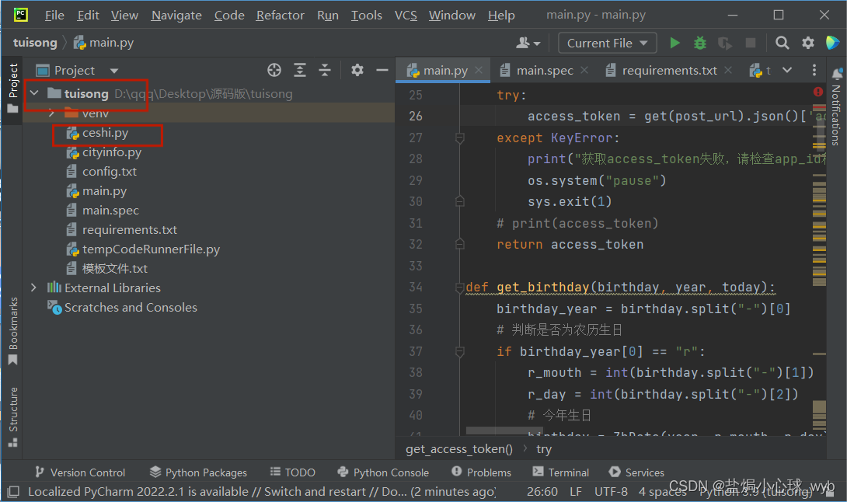Close the main.py editor tab
The height and width of the screenshot is (502, 847).
click(x=479, y=70)
